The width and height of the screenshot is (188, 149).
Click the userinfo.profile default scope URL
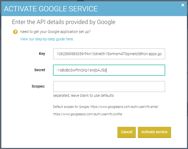click(88, 114)
